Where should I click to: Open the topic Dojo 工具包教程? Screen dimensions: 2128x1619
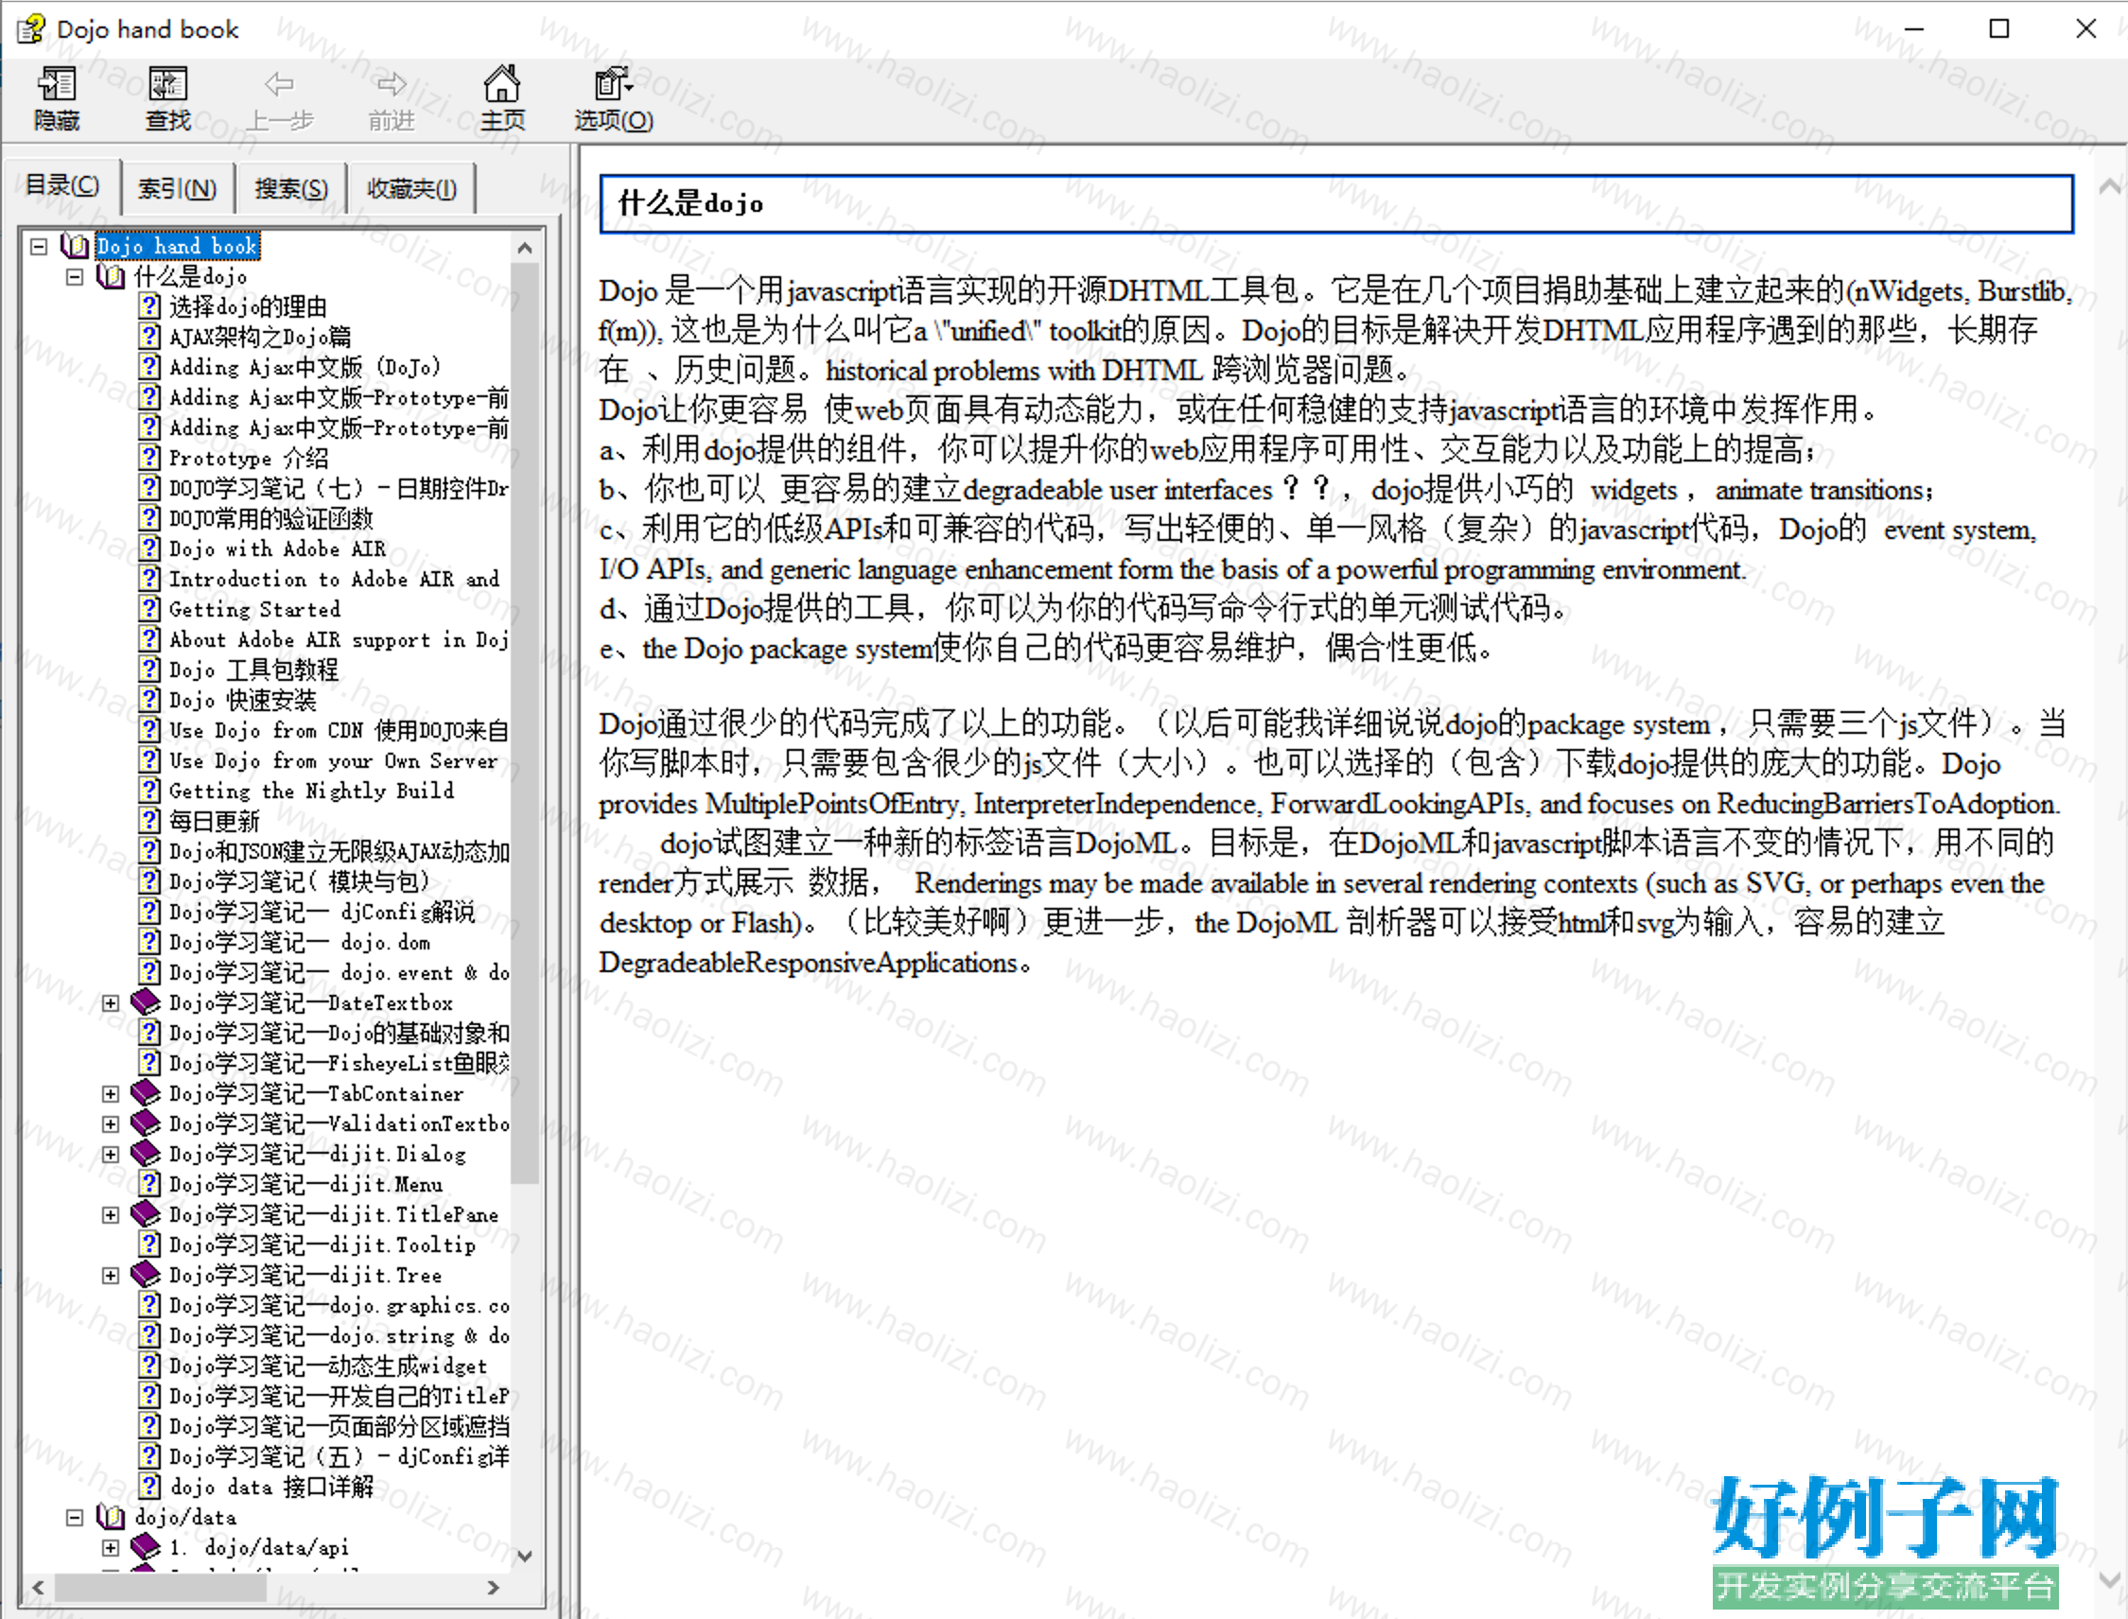click(253, 670)
